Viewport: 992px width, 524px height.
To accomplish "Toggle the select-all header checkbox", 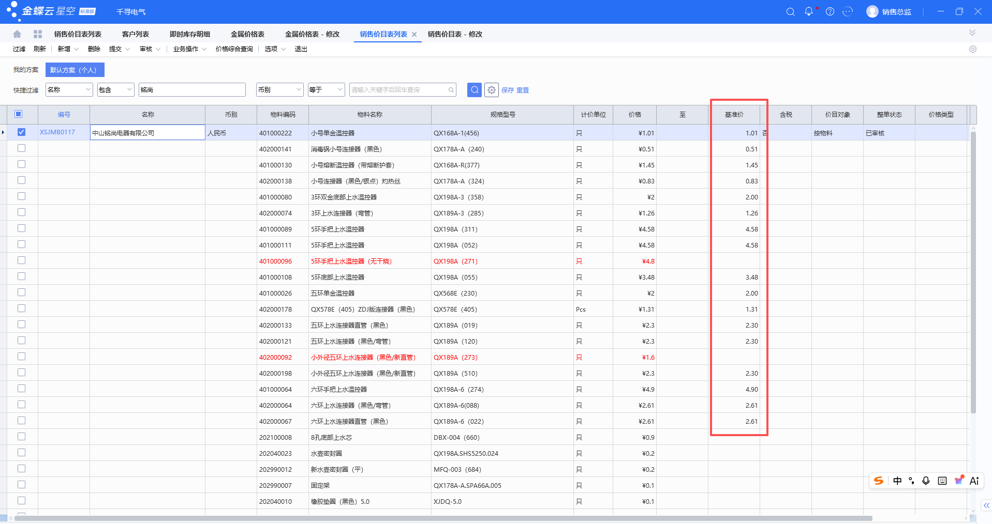I will click(19, 114).
